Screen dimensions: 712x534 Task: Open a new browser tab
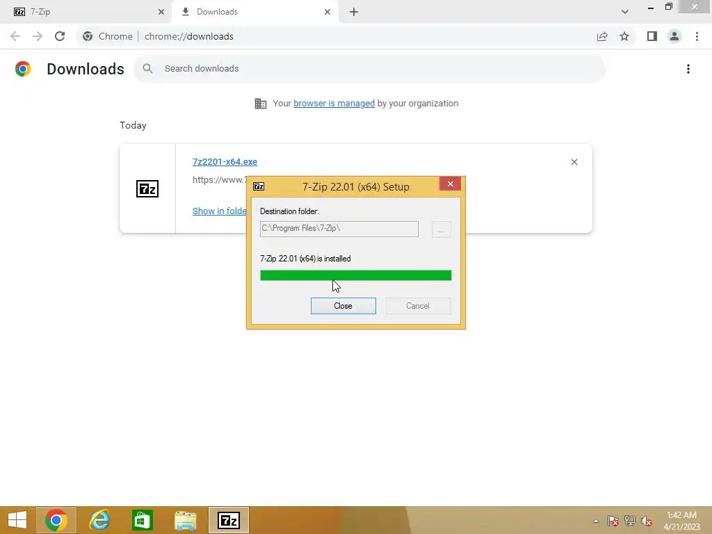(x=354, y=12)
